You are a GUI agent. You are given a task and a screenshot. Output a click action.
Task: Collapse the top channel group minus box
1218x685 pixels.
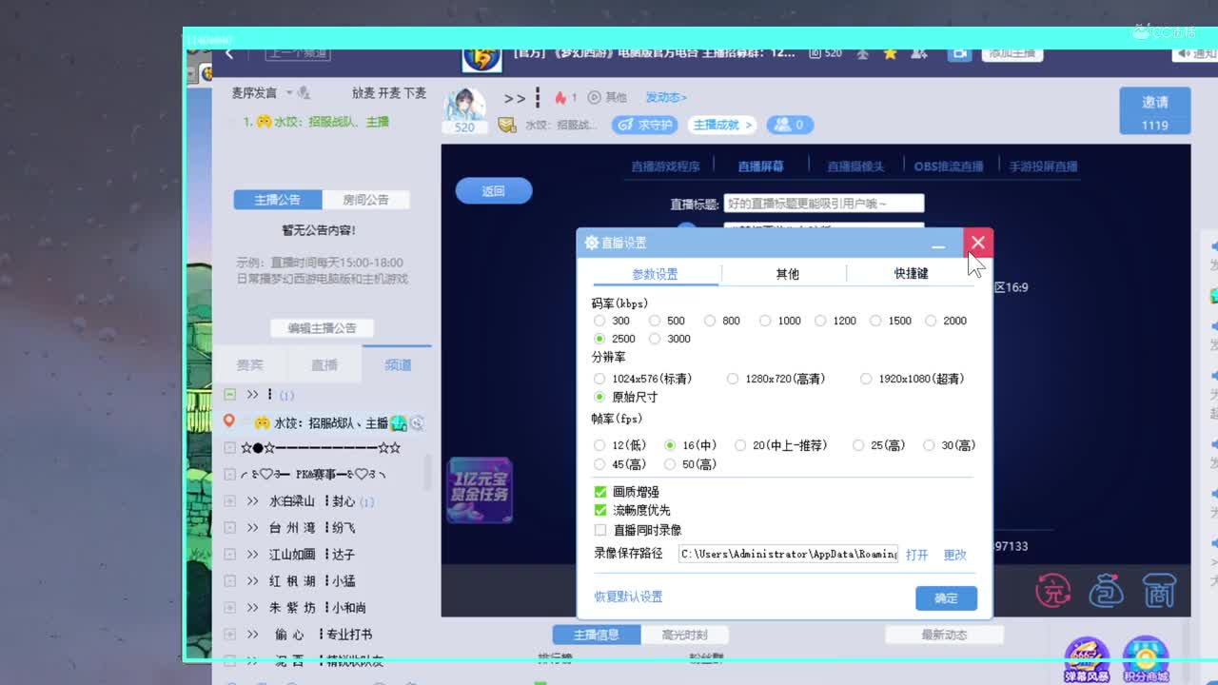229,394
